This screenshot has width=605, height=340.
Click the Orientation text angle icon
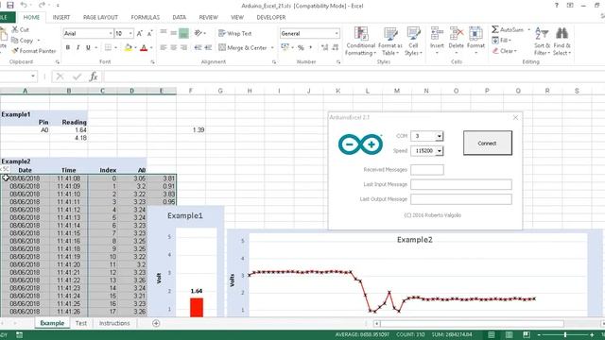199,33
